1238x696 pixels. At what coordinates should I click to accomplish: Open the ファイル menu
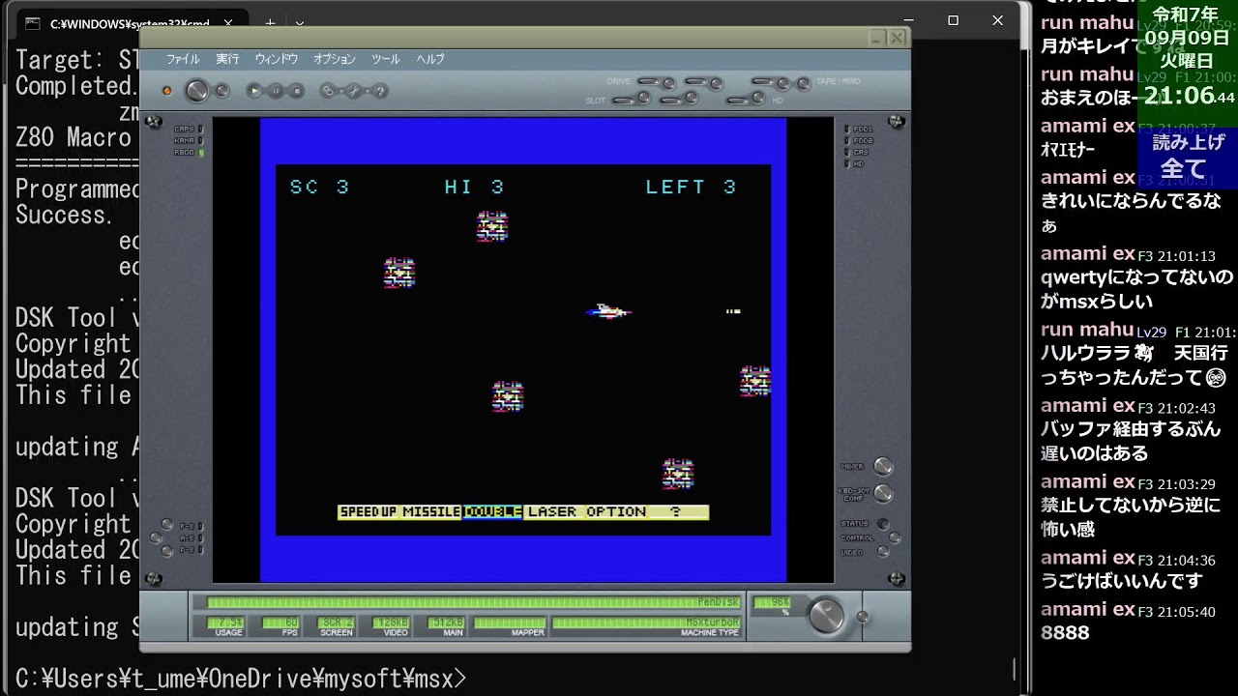point(183,59)
